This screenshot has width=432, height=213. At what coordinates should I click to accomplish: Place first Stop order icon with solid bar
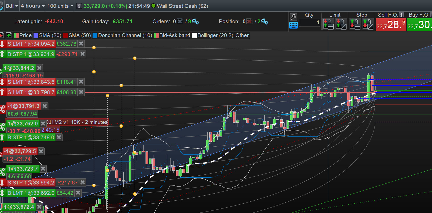pos(355,24)
